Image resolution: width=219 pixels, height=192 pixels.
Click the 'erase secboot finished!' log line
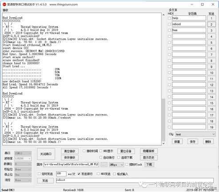pos(21,60)
